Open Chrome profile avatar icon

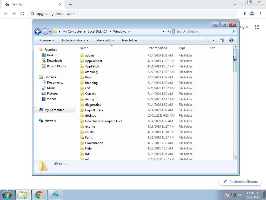coord(252,14)
